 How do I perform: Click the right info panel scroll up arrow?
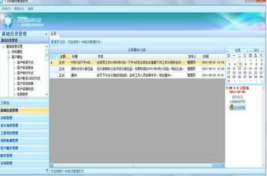click(263, 88)
